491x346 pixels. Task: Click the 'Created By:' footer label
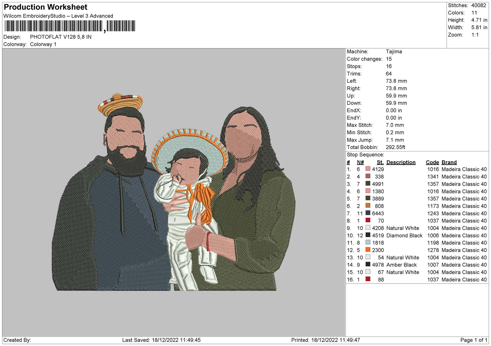[x=17, y=340]
